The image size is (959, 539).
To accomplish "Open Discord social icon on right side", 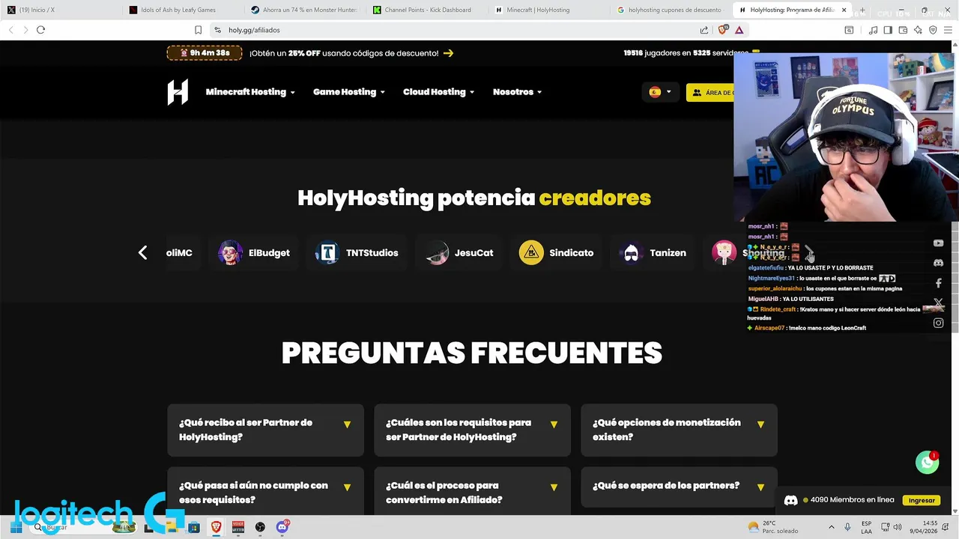I will [x=938, y=263].
